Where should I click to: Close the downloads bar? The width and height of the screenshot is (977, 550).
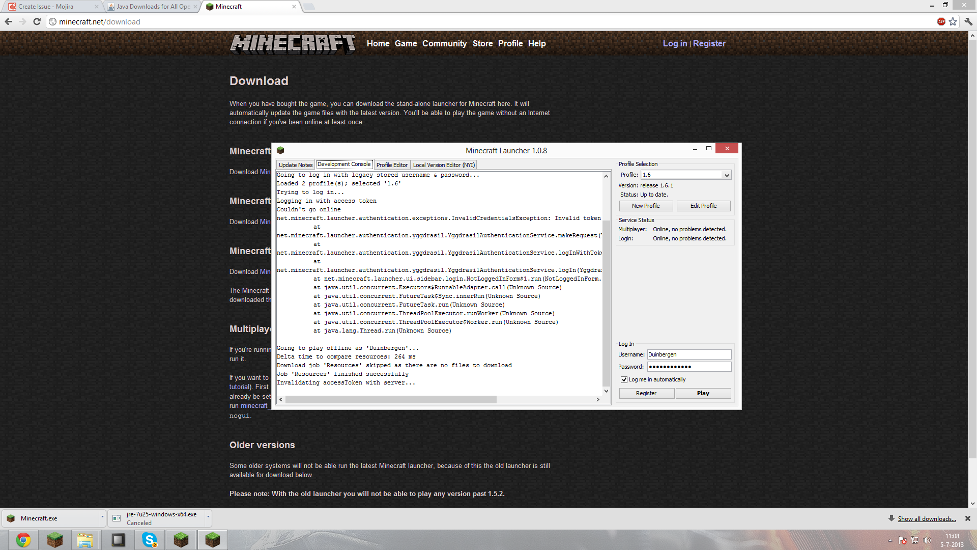coord(968,518)
